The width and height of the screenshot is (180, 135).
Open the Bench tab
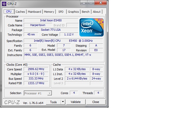pyautogui.click(x=86, y=12)
